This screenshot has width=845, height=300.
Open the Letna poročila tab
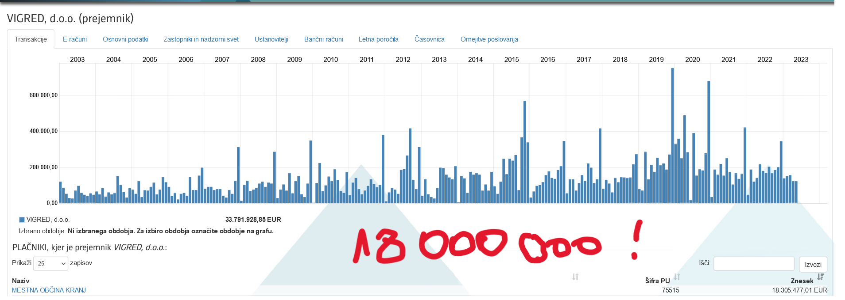tap(379, 39)
